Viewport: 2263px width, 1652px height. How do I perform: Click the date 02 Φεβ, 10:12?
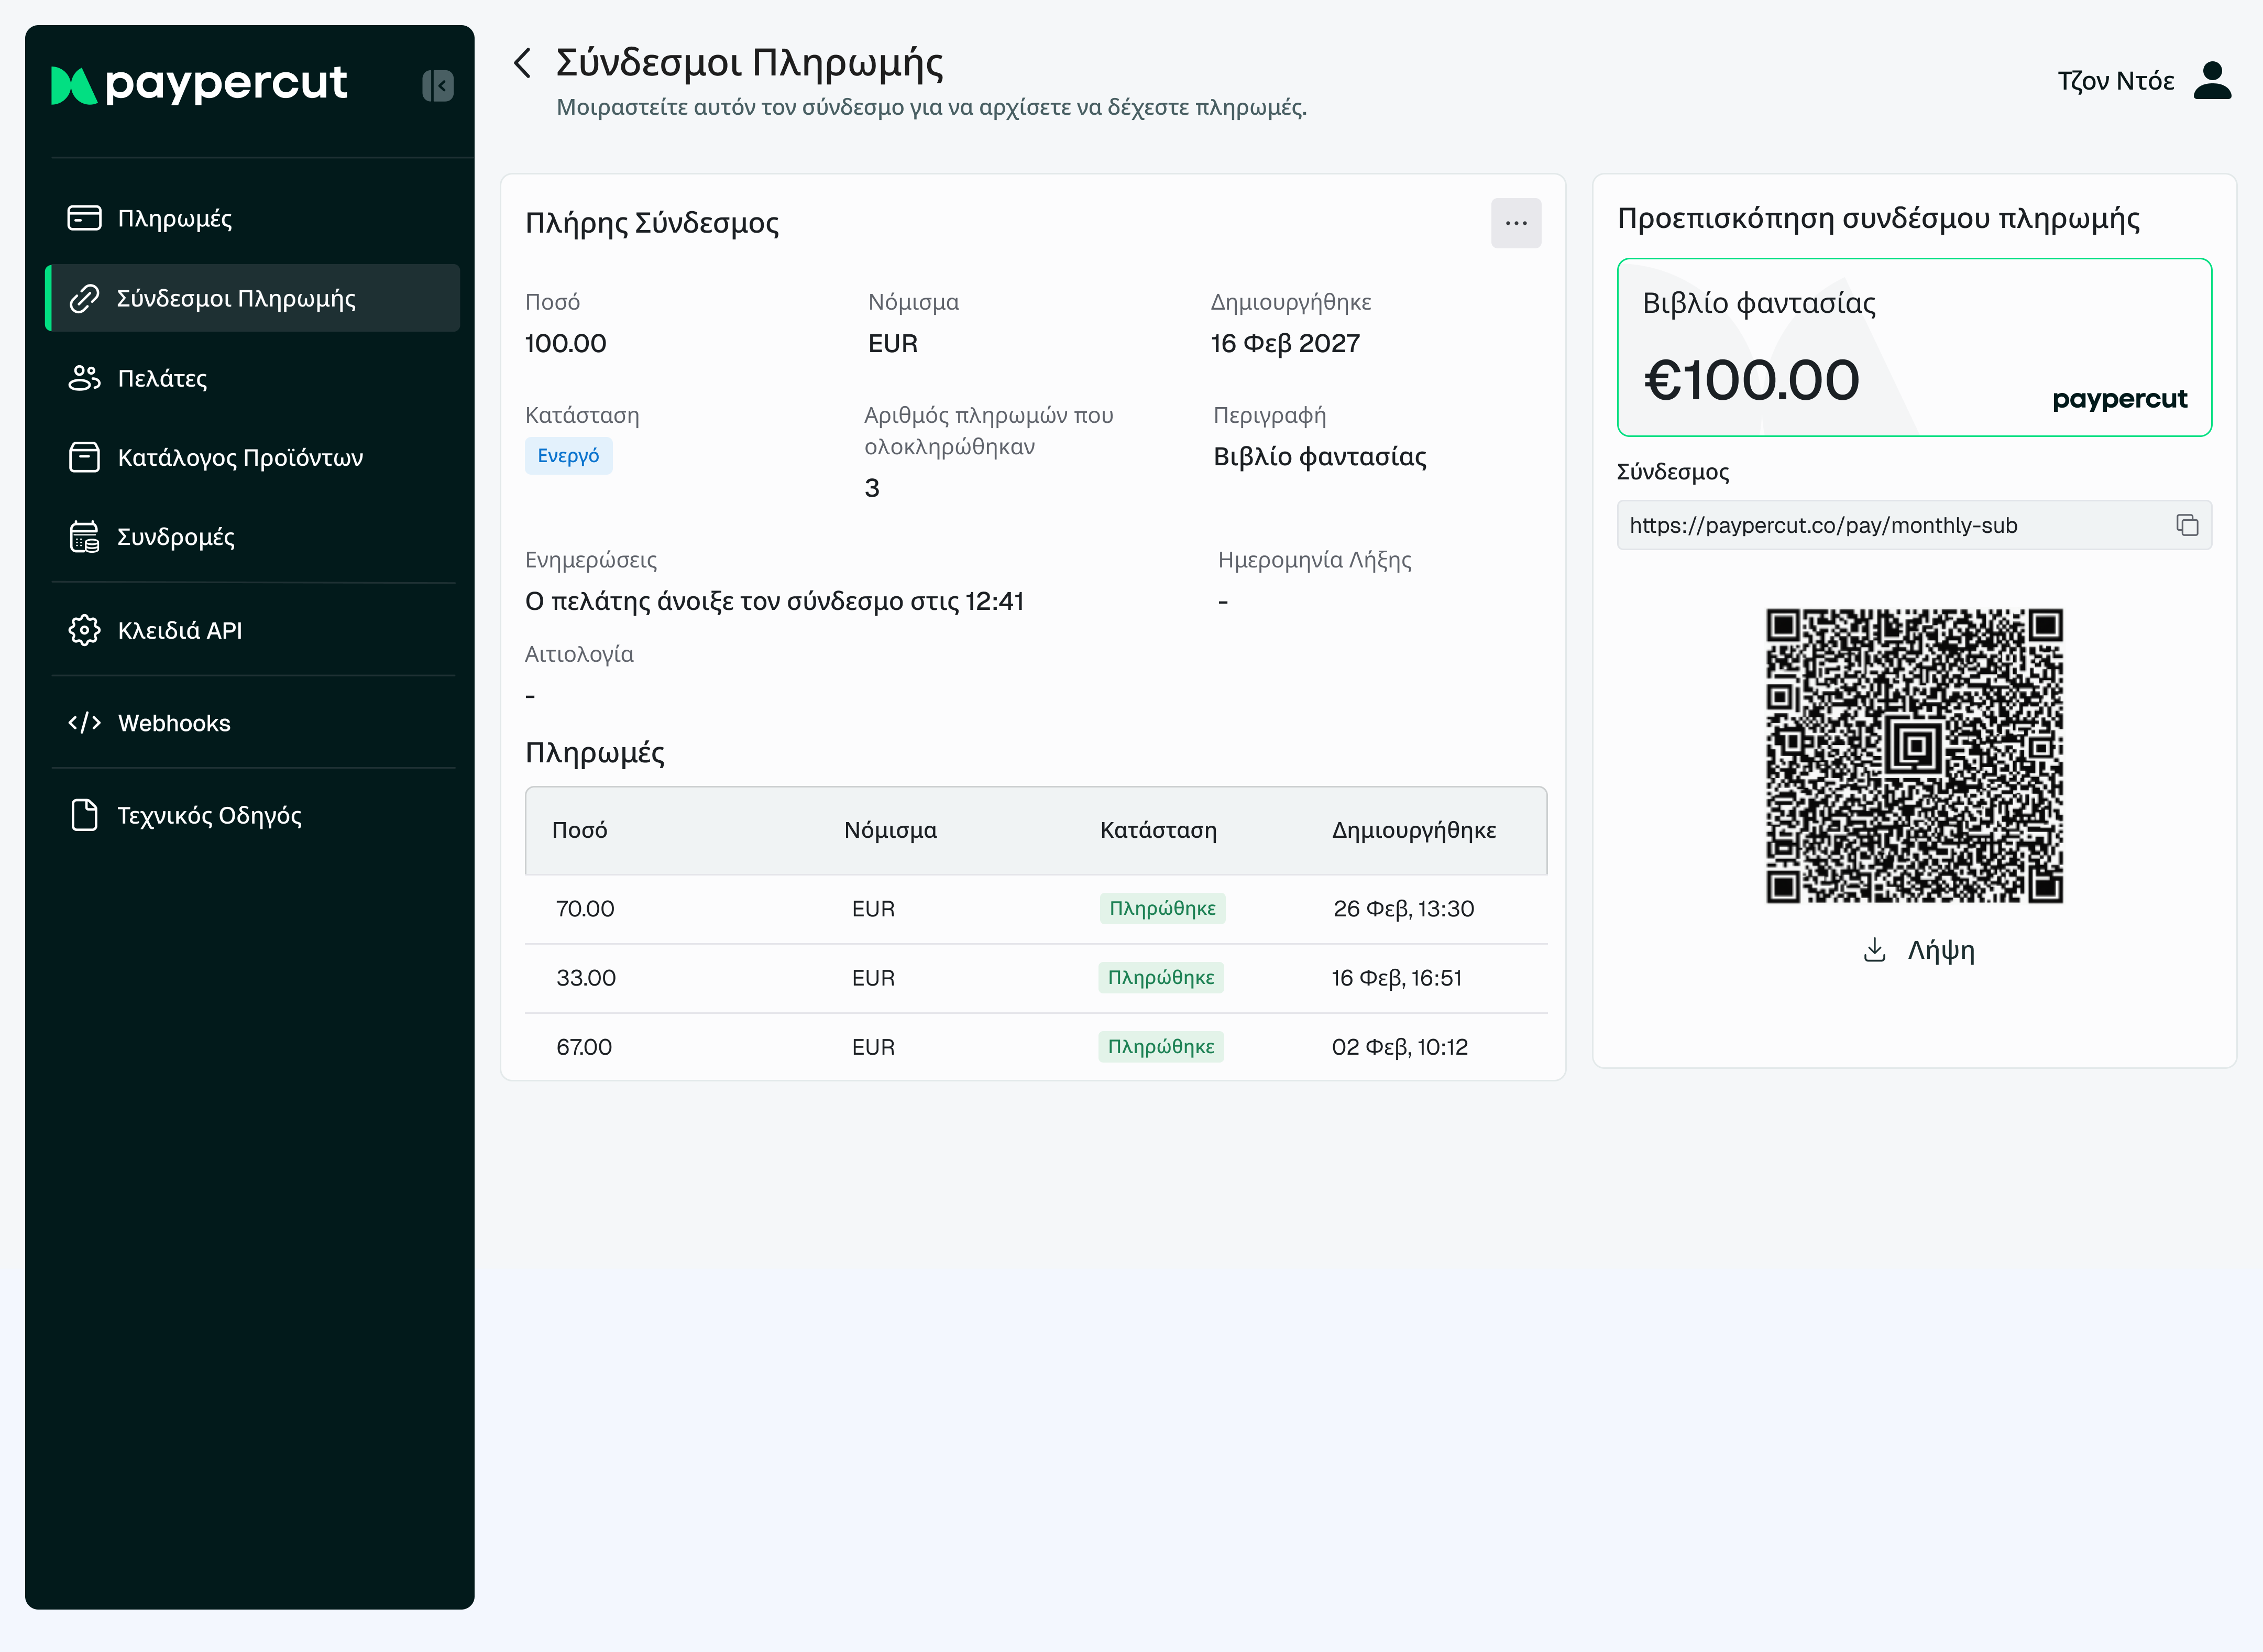click(1399, 1046)
